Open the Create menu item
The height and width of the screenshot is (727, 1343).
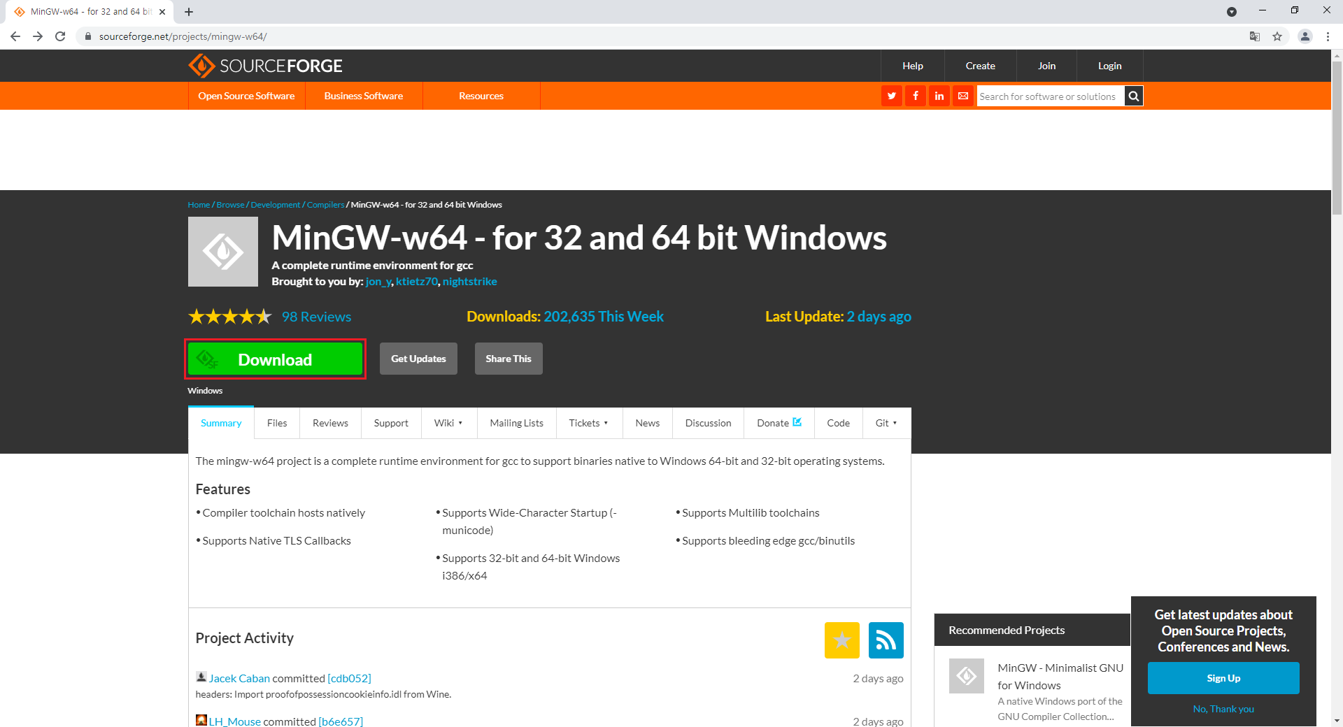981,66
